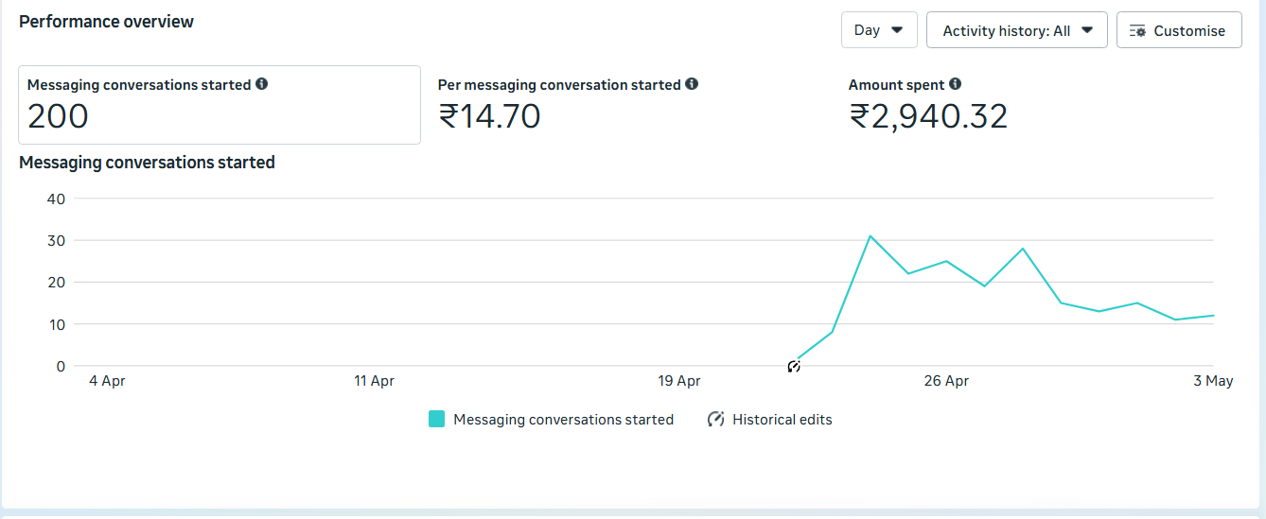Click the Performance overview heading

pos(106,22)
